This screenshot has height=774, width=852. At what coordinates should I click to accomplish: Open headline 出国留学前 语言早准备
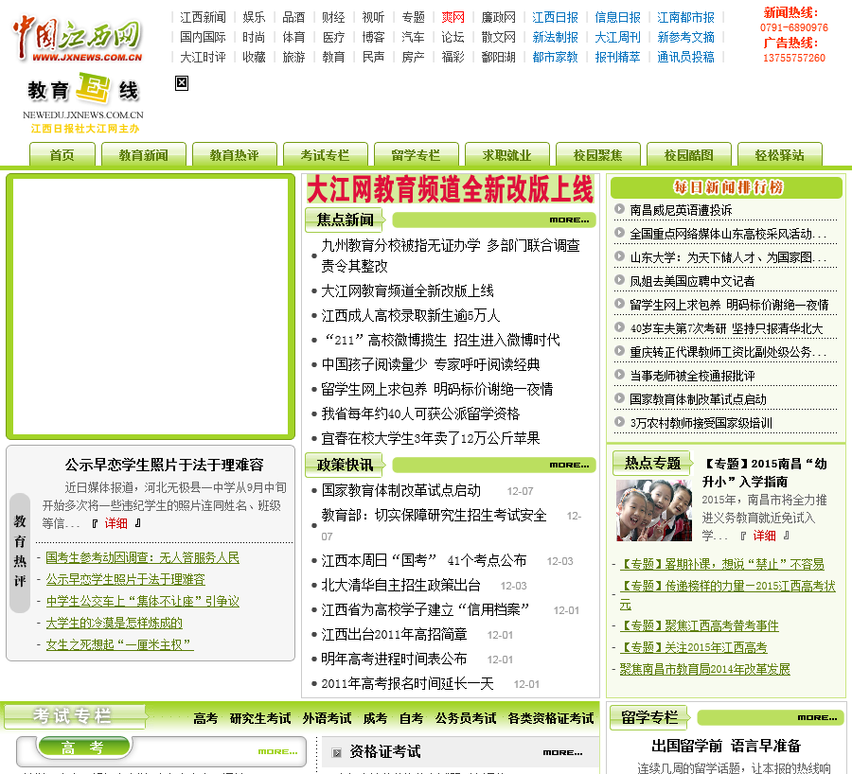(x=726, y=746)
